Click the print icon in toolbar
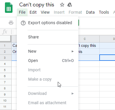Image resolution: width=115 pixels, height=110 pixels. [11, 23]
